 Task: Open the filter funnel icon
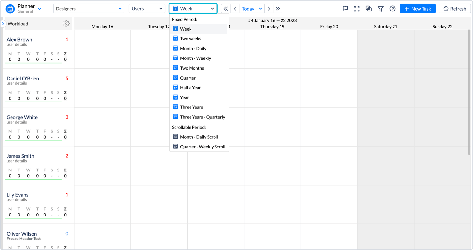tap(380, 9)
